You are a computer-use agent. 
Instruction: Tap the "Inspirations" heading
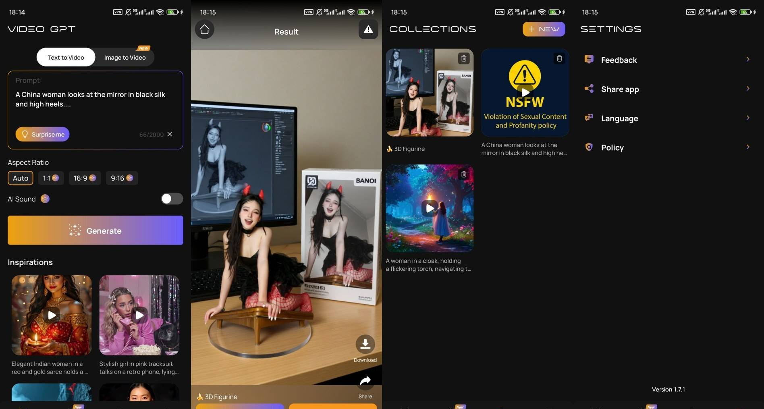click(x=30, y=262)
